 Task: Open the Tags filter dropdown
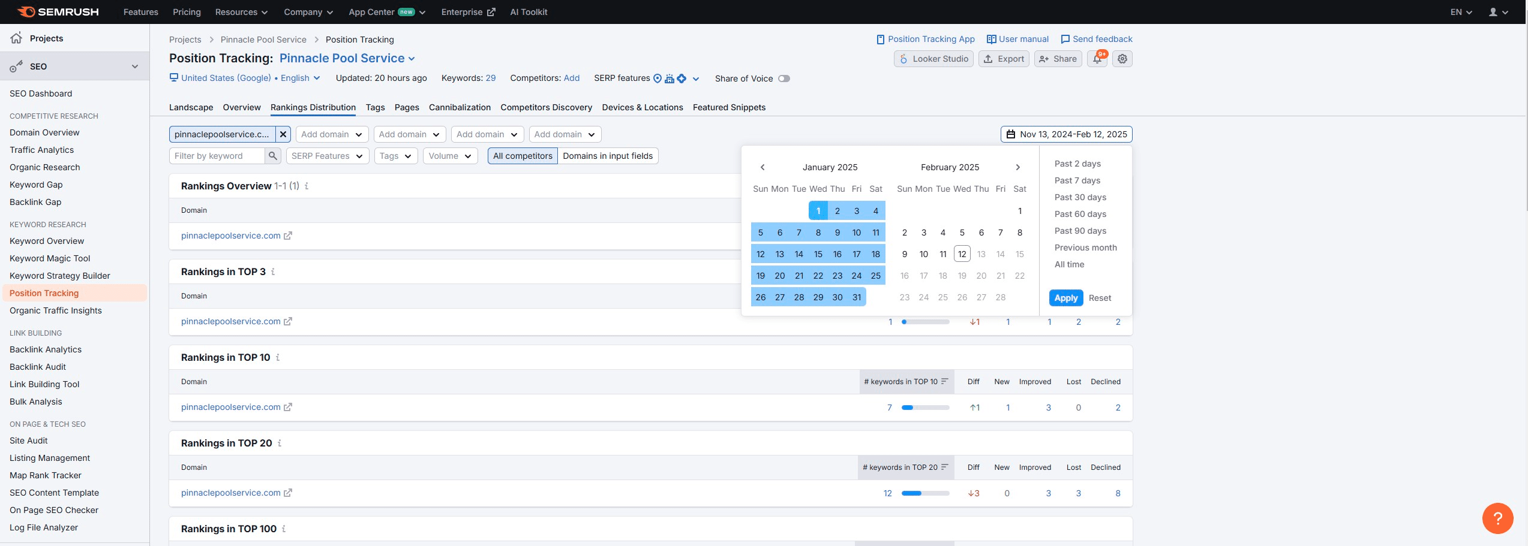[396, 156]
